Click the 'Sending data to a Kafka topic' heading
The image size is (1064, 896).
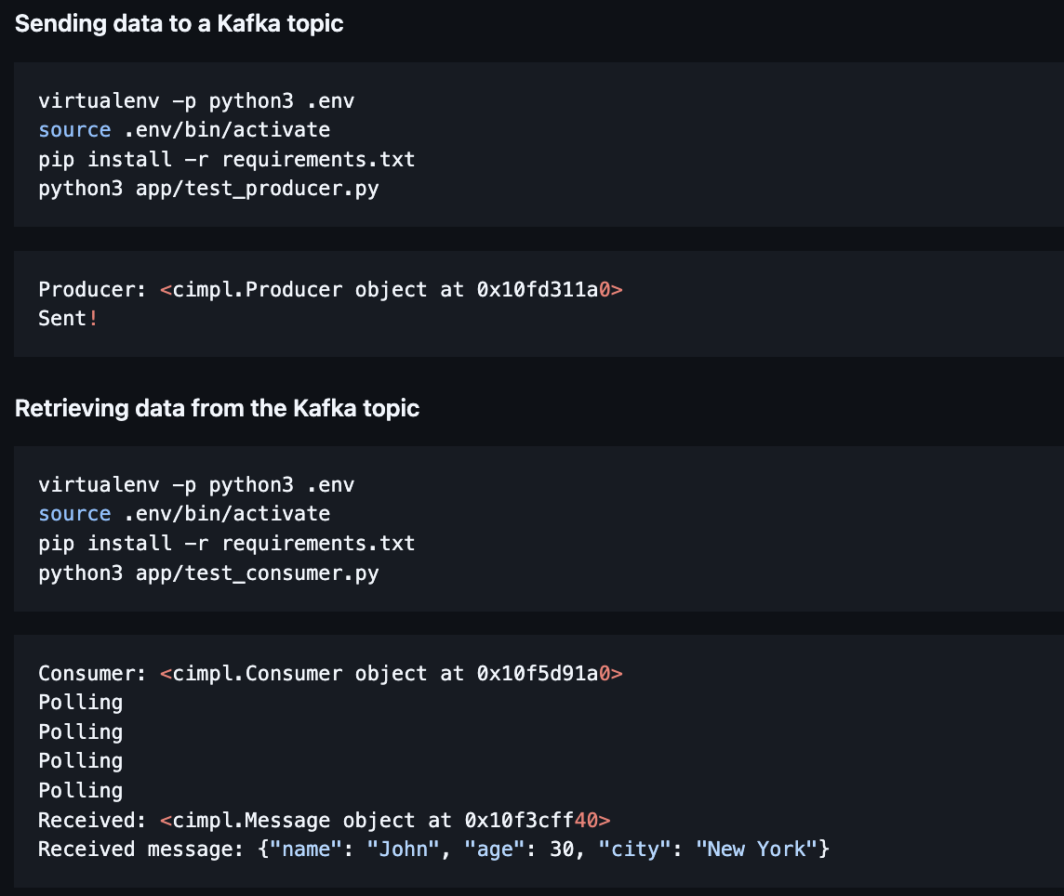(x=180, y=23)
